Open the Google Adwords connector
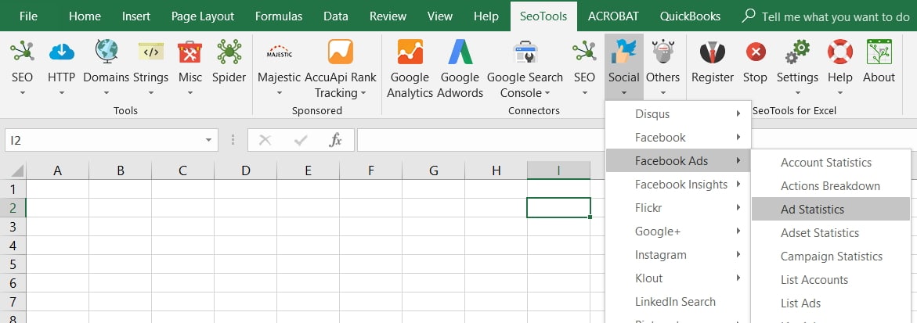917x323 pixels. point(460,52)
